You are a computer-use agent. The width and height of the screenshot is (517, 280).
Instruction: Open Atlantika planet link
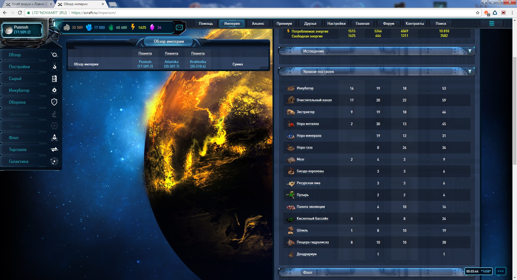172,64
